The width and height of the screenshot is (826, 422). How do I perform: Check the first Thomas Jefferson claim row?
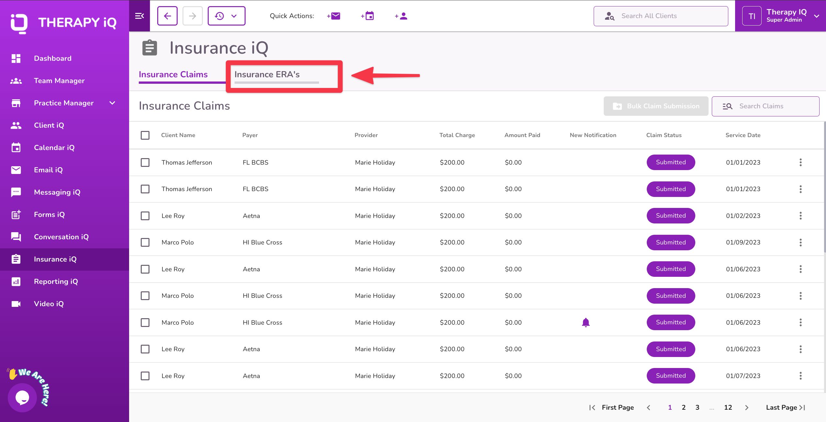coord(145,162)
